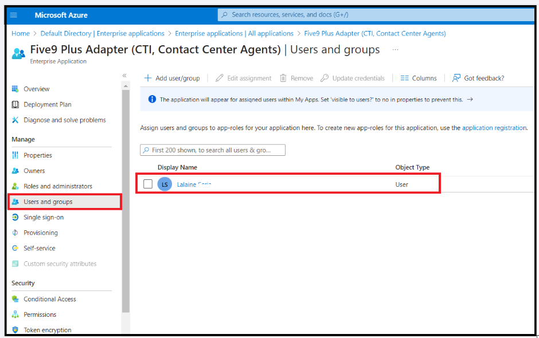Image resolution: width=539 pixels, height=338 pixels.
Task: Click the Conditional Access icon
Action: pos(15,299)
